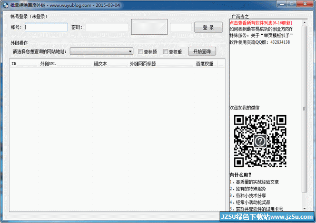316x223 pixels.
Task: Click 经常小活动抢奖品 list item
Action: click(x=250, y=202)
